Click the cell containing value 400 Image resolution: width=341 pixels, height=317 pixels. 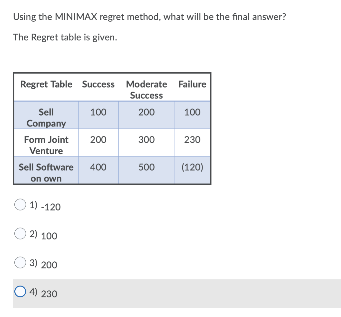point(98,167)
